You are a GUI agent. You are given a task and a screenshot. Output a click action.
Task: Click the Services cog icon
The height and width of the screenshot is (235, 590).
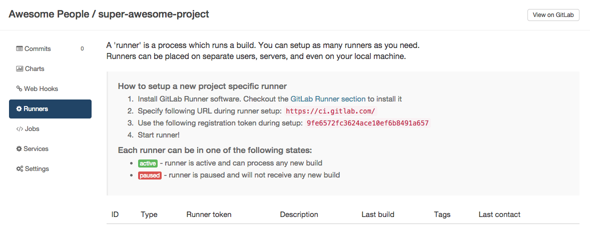[x=19, y=149]
